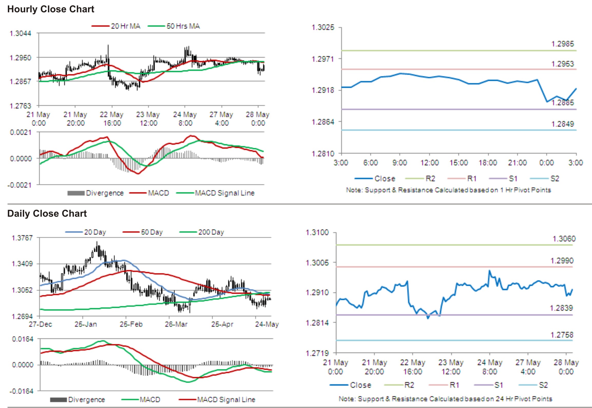Click the -0.0021 MACD axis value
Viewport: 592px width, 408px height.
[19, 185]
